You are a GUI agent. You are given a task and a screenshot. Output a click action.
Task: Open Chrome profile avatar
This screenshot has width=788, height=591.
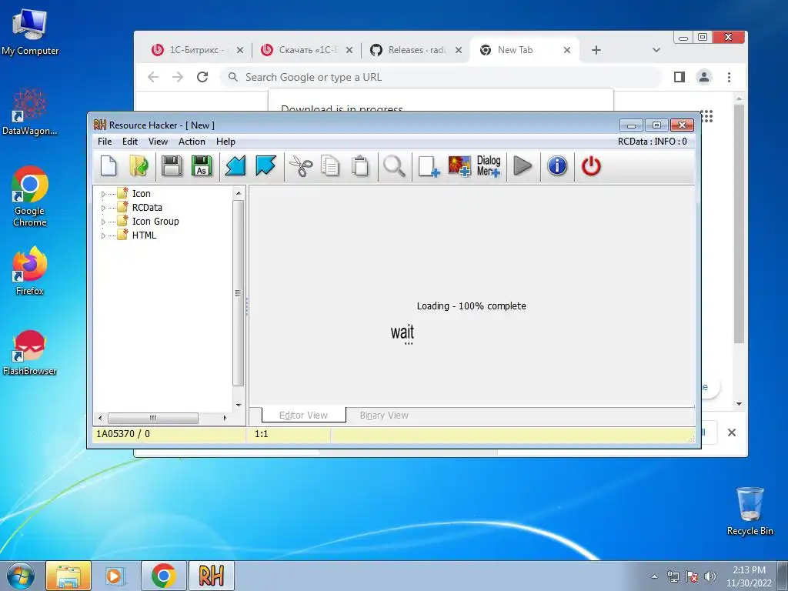(x=704, y=77)
